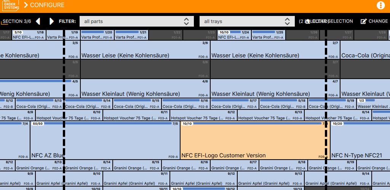Select slot 6/13 Hotspot Voucher tile
Screen dimensions: 390x190
[271, 116]
